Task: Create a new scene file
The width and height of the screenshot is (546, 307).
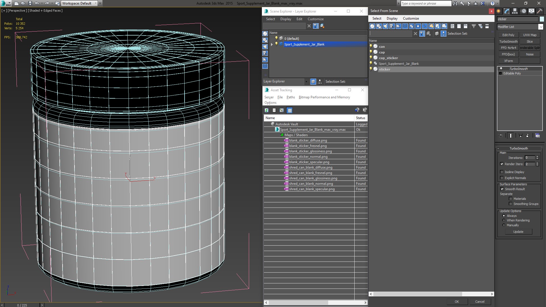Action: (x=16, y=3)
